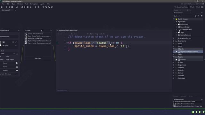
Task: Click the Add Event button
Action: tap(38, 58)
